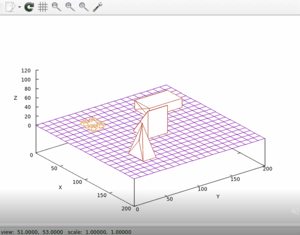
Task: Click the copy-to-clipboard export icon
Action: coord(10,7)
